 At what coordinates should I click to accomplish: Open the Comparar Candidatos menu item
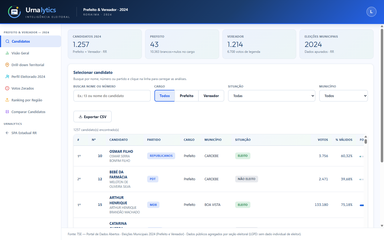pos(31,112)
